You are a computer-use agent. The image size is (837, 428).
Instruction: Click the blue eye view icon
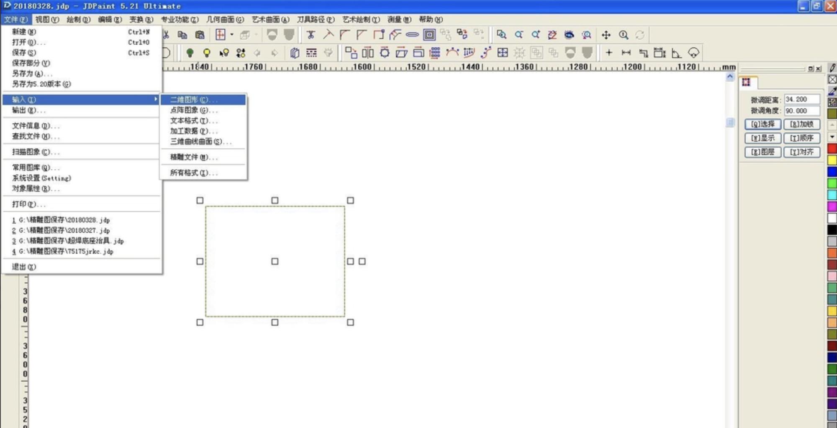click(x=569, y=35)
